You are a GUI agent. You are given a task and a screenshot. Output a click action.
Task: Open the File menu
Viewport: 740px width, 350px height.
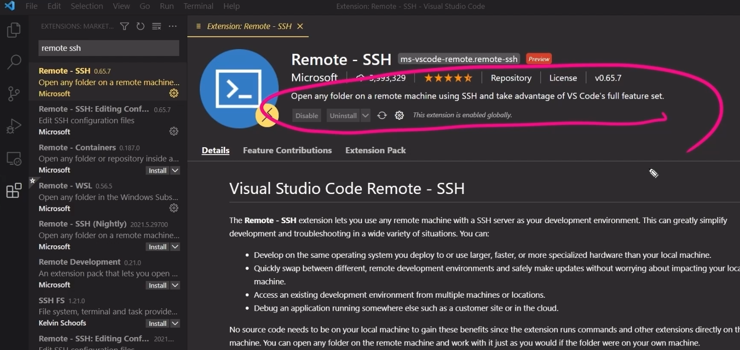[32, 6]
